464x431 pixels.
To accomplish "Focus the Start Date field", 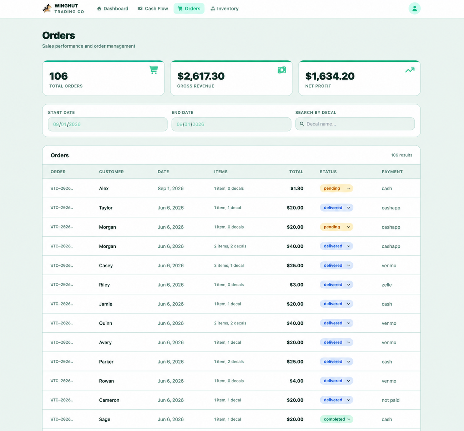I will tap(107, 124).
